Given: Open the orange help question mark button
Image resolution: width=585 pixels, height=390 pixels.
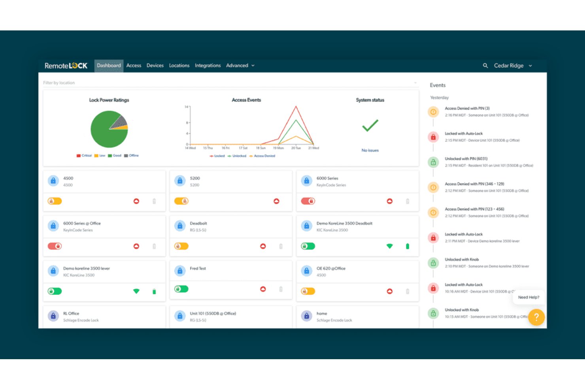Looking at the screenshot, I should 536,317.
